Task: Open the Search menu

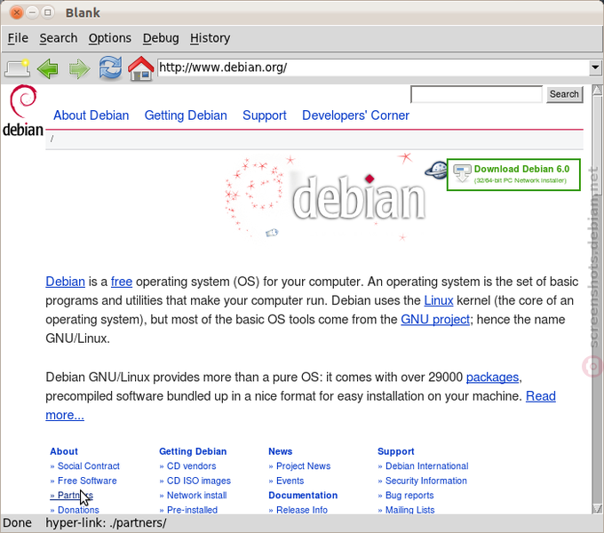Action: pos(59,38)
